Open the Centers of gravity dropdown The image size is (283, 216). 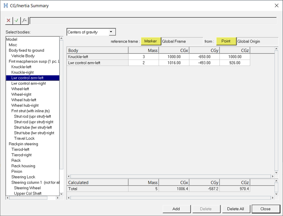111,32
